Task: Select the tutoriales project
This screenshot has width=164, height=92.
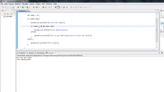Action: point(8,16)
